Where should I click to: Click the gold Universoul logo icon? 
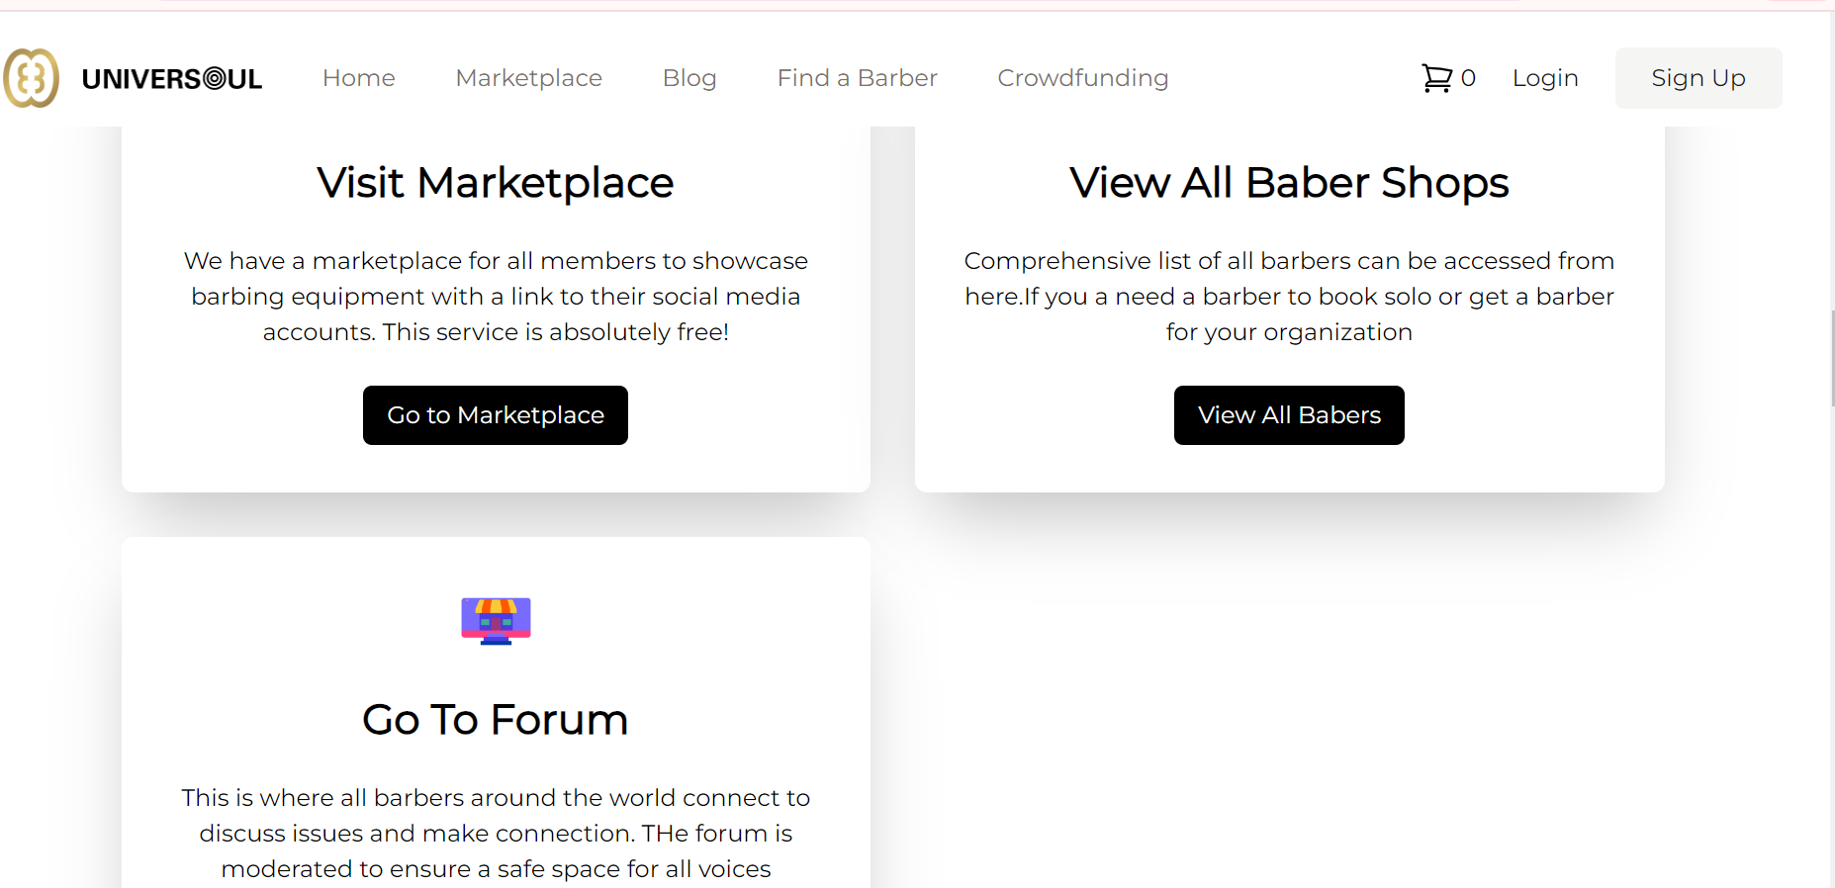(32, 77)
